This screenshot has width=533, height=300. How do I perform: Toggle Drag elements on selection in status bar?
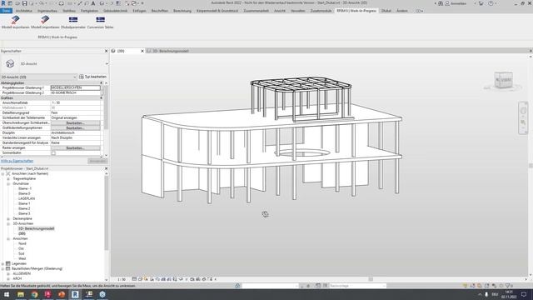[494, 286]
